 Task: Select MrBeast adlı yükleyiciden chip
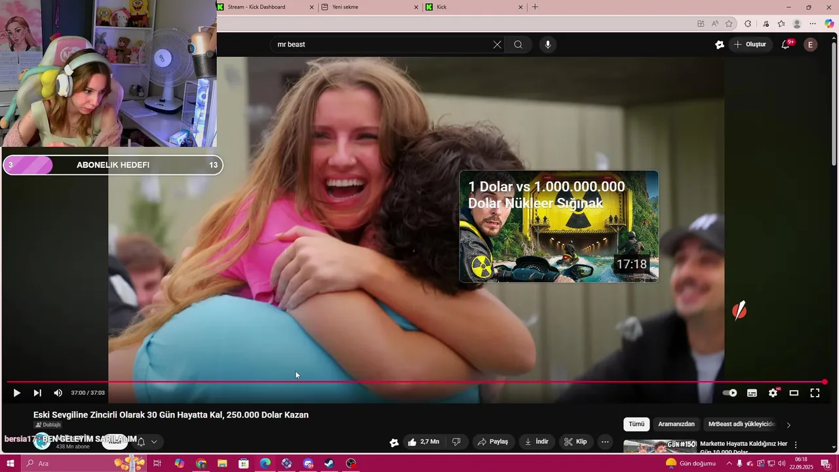[742, 424]
